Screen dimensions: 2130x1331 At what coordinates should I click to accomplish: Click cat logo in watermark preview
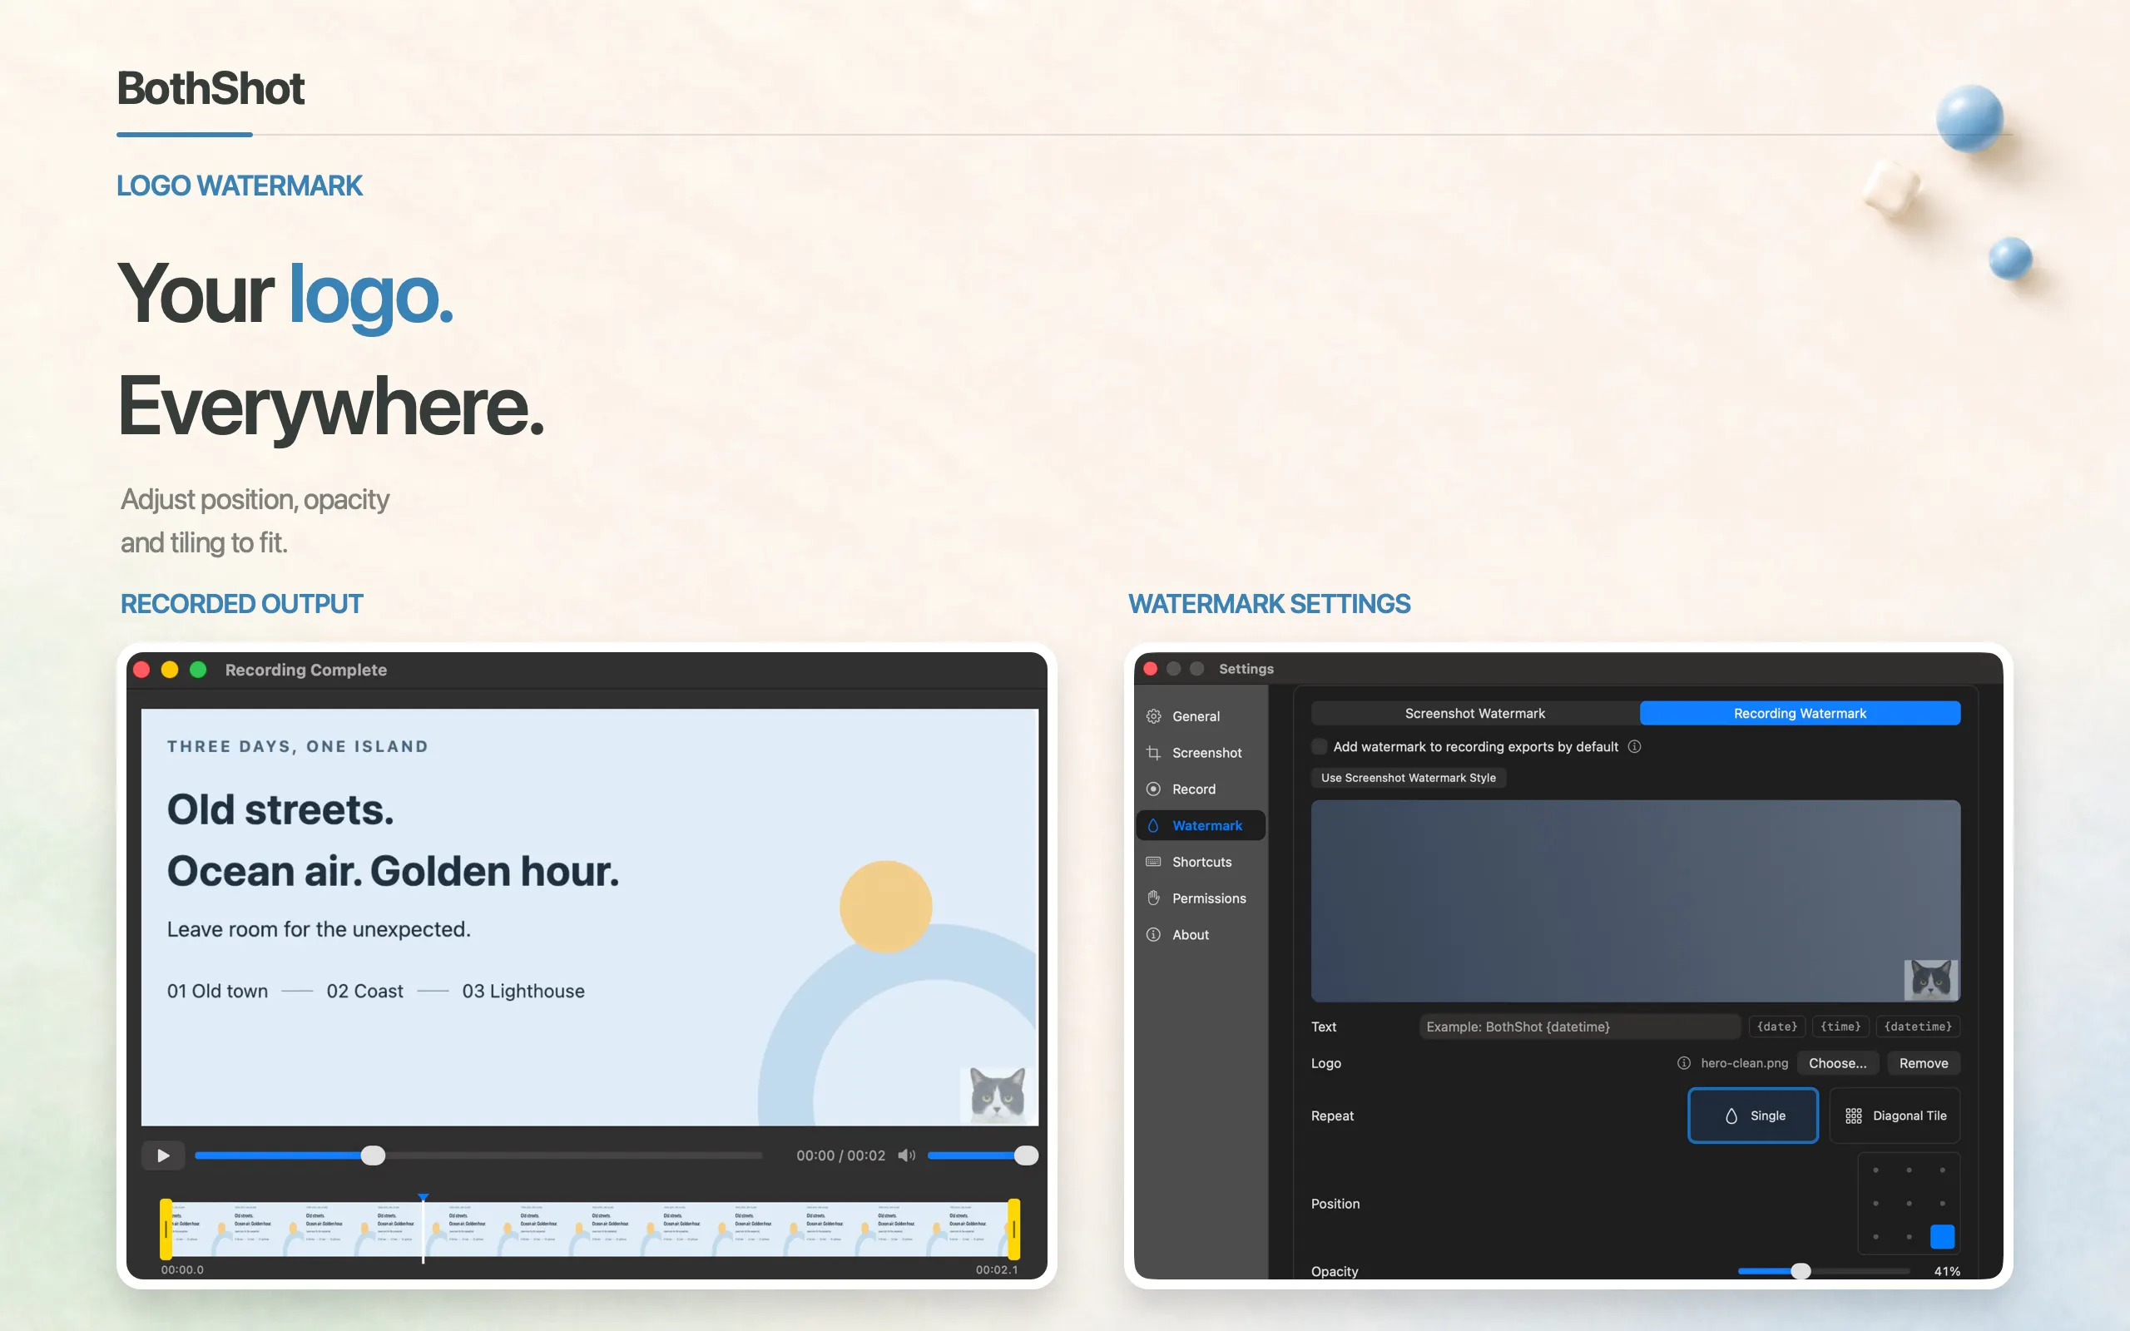(1931, 979)
